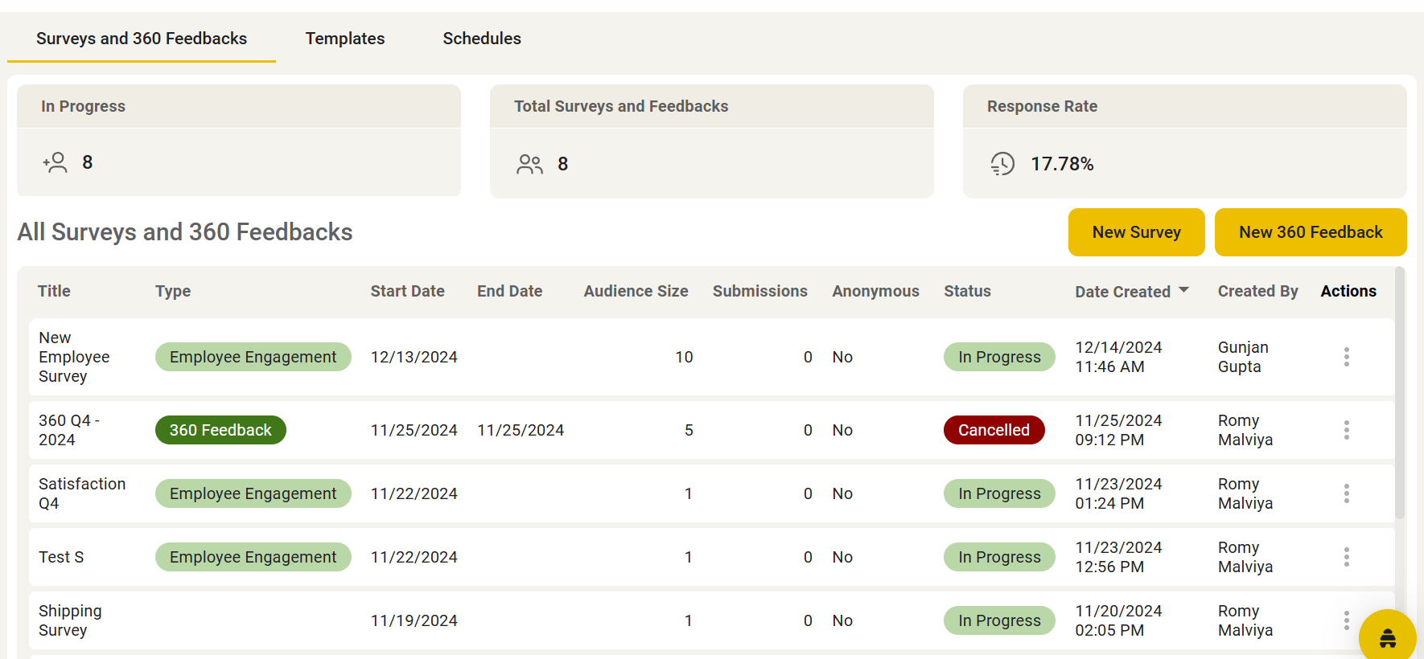Click the In Progress card heading
This screenshot has width=1424, height=659.
click(83, 106)
